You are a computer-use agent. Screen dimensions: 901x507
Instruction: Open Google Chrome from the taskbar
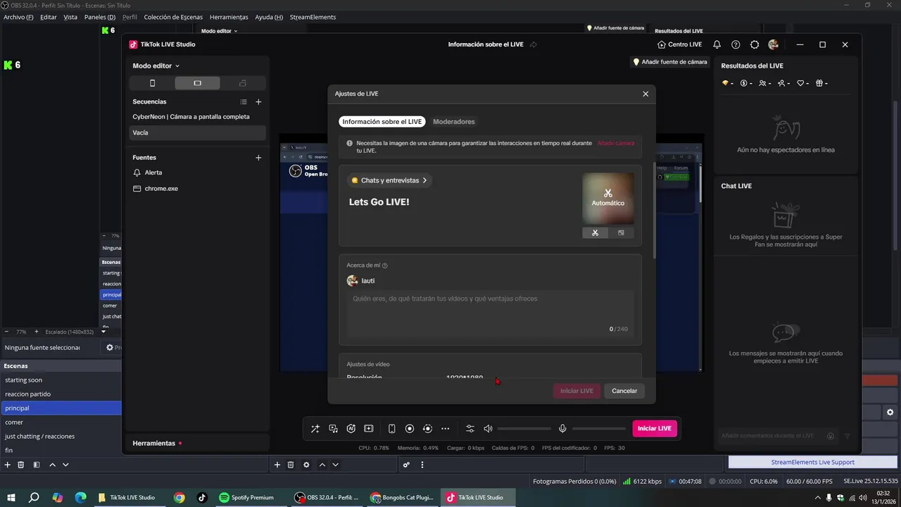click(x=179, y=498)
